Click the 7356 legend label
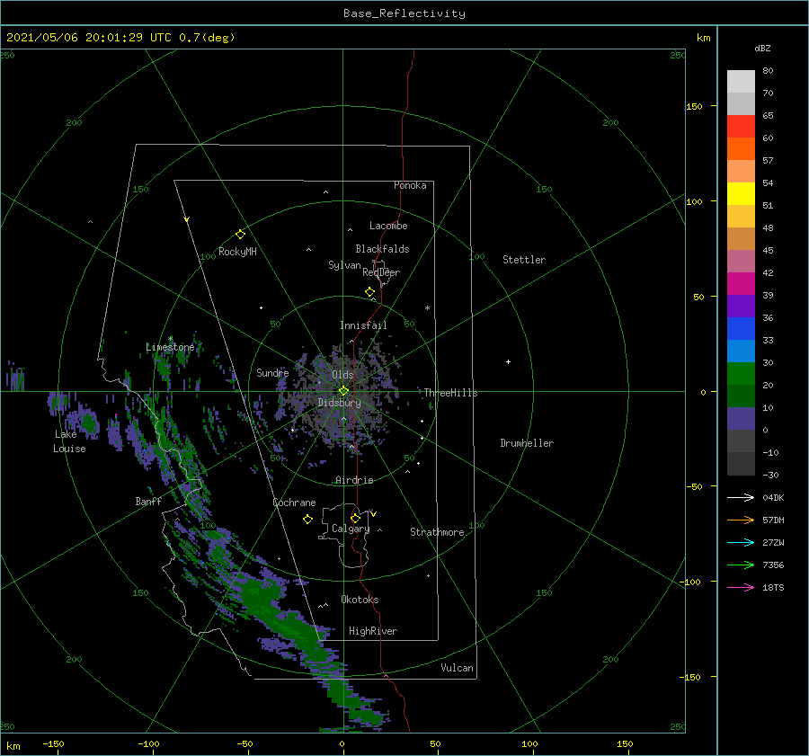809x756 pixels. [773, 565]
